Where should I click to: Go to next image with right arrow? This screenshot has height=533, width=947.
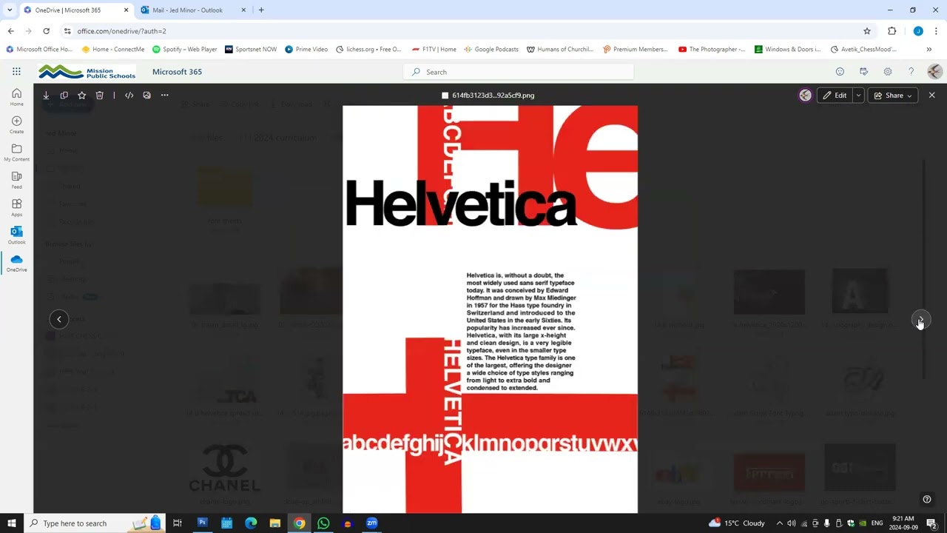point(920,320)
